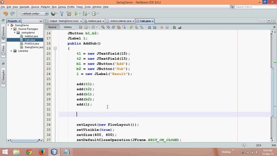Open Profile Project dropdown arrow
The height and width of the screenshot is (156, 277).
[98, 13]
